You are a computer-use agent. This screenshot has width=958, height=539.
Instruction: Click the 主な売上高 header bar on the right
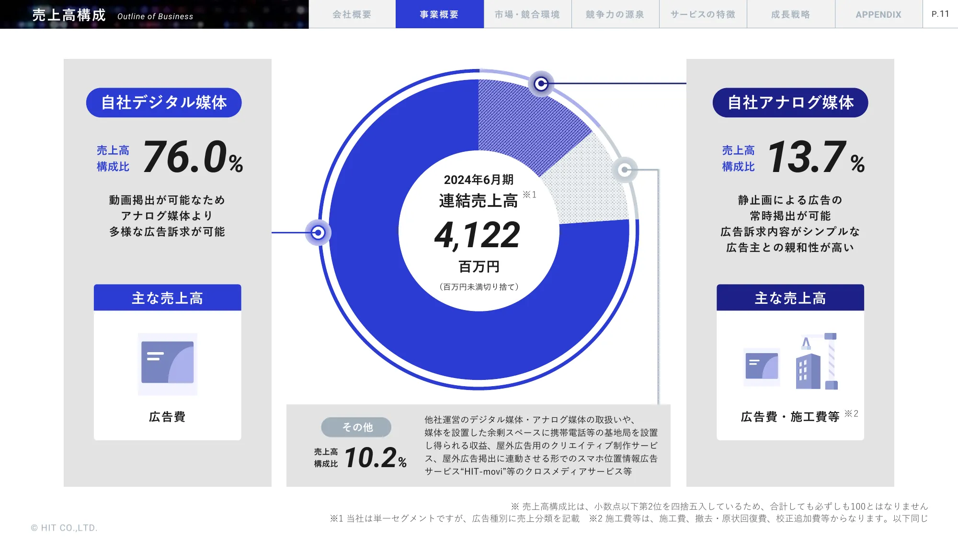click(790, 297)
